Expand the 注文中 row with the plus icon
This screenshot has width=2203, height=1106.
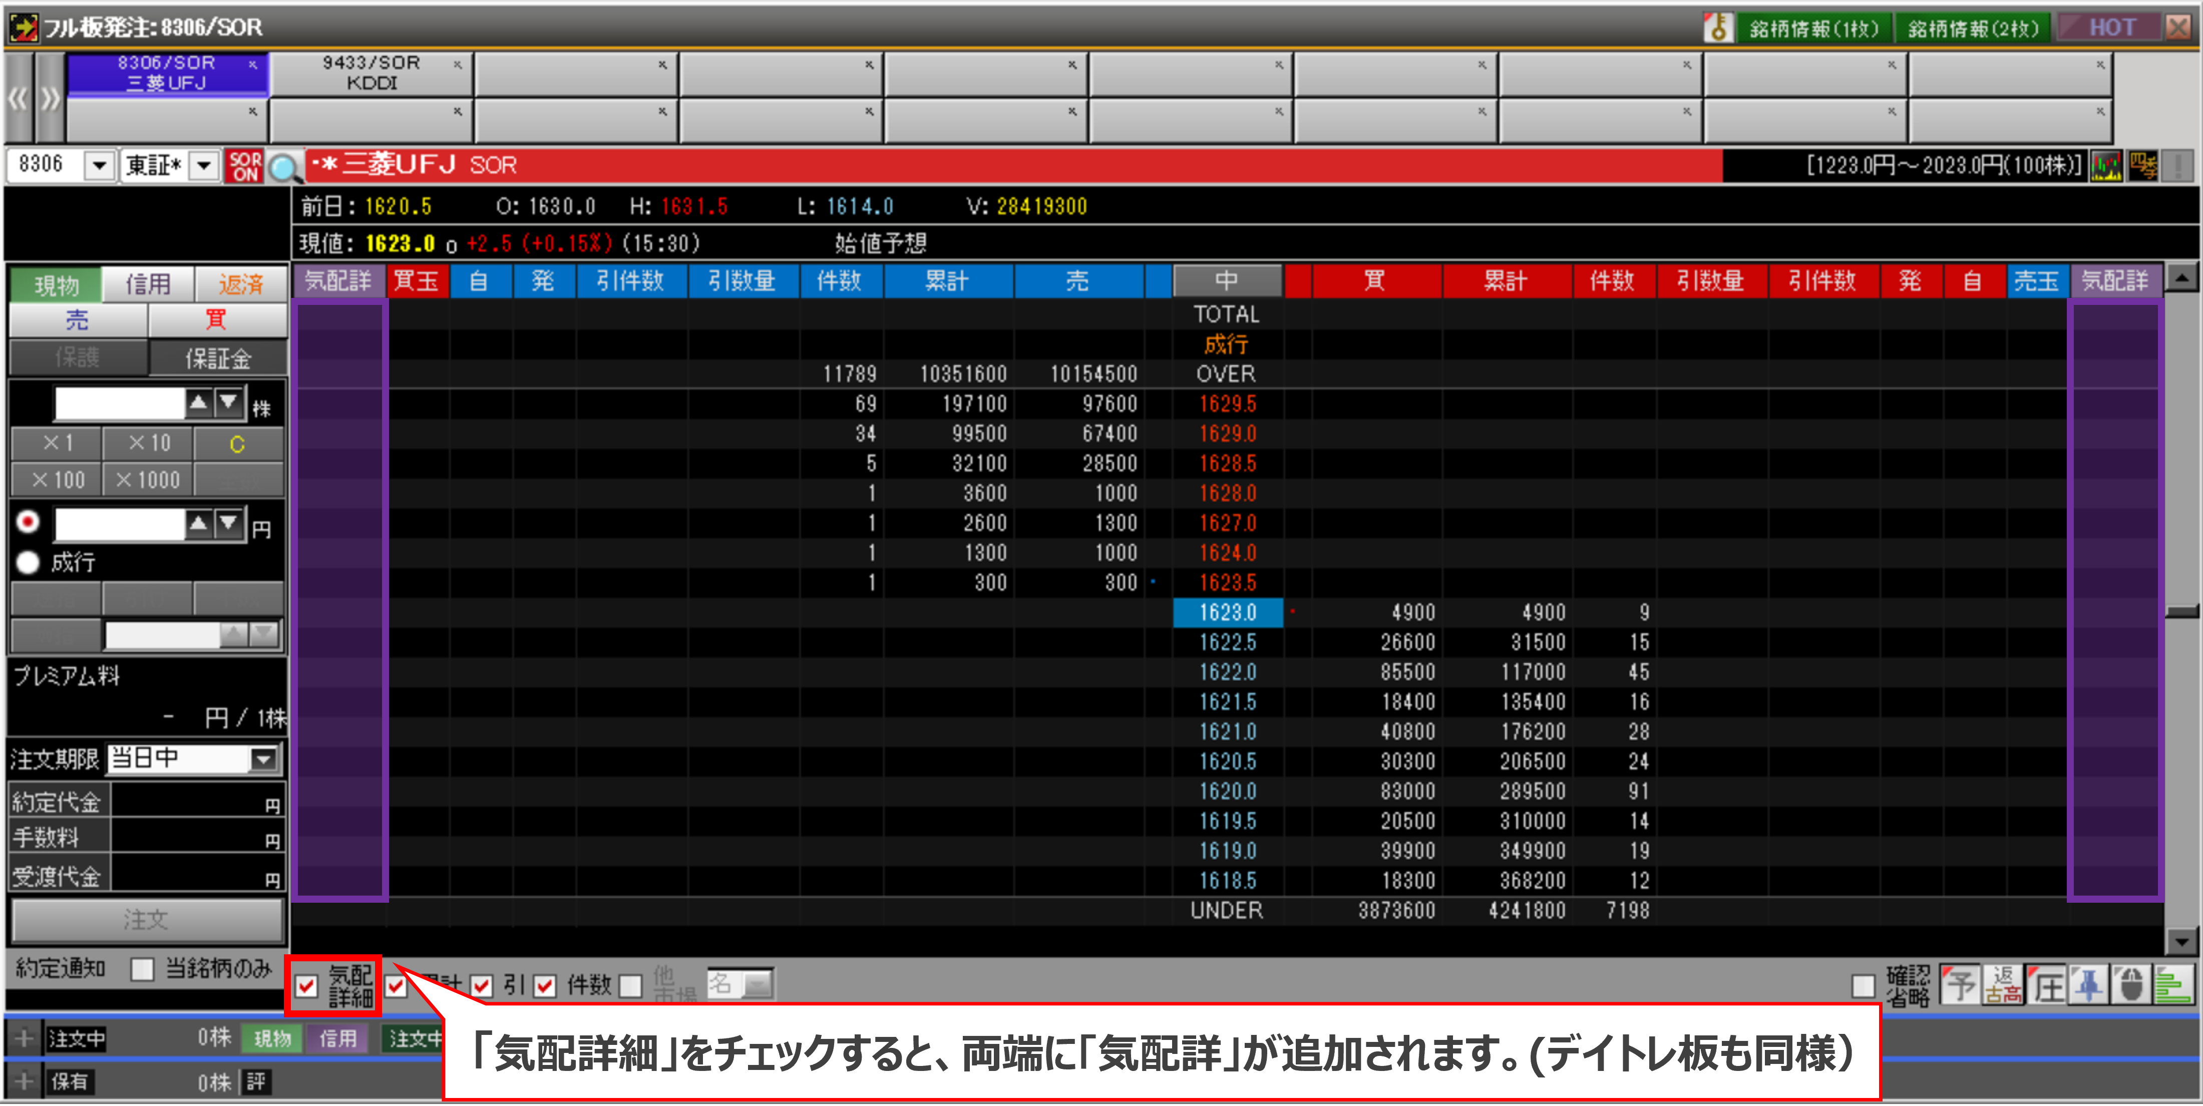pyautogui.click(x=23, y=1039)
